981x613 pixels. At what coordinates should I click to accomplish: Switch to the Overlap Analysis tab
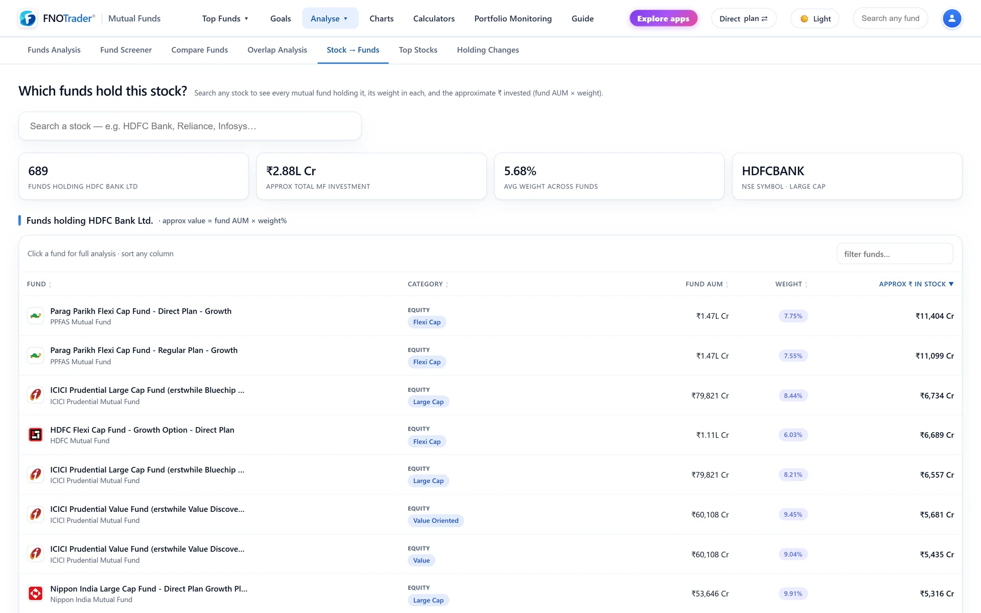point(277,50)
